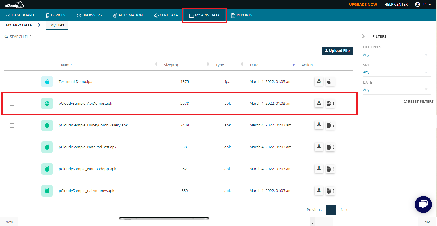437x226 pixels.
Task: Open Android actions for pCloudySample_ApiDemos.apk
Action: click(330, 104)
